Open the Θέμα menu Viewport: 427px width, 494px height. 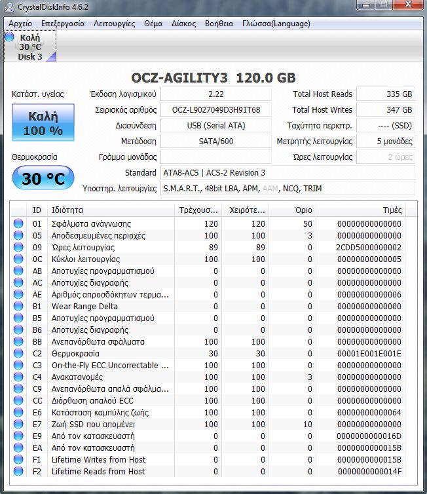click(x=153, y=24)
